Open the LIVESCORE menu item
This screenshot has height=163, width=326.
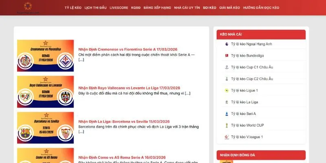tap(119, 8)
